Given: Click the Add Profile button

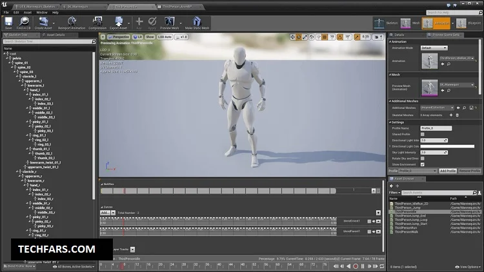Looking at the screenshot, I should (448, 171).
